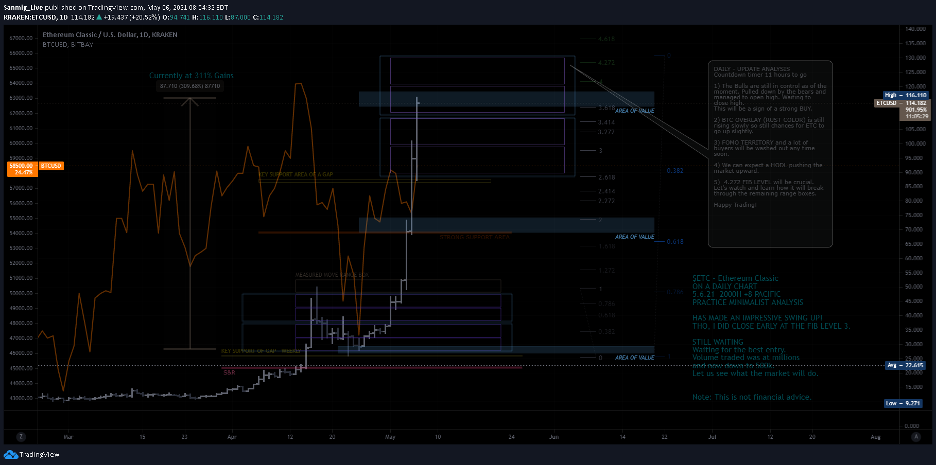Click the 1.272 Fibonacci level label
Screen dimensions: 936x465
pos(606,271)
